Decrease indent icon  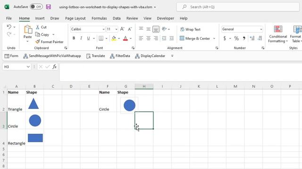pyautogui.click(x=164, y=38)
